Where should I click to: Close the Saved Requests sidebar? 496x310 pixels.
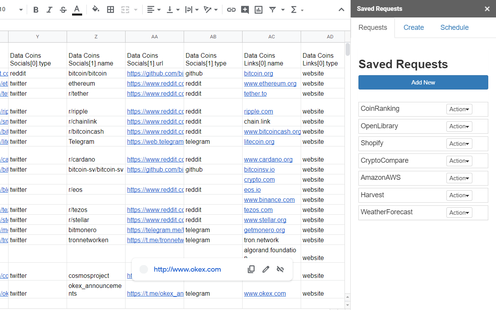(487, 9)
